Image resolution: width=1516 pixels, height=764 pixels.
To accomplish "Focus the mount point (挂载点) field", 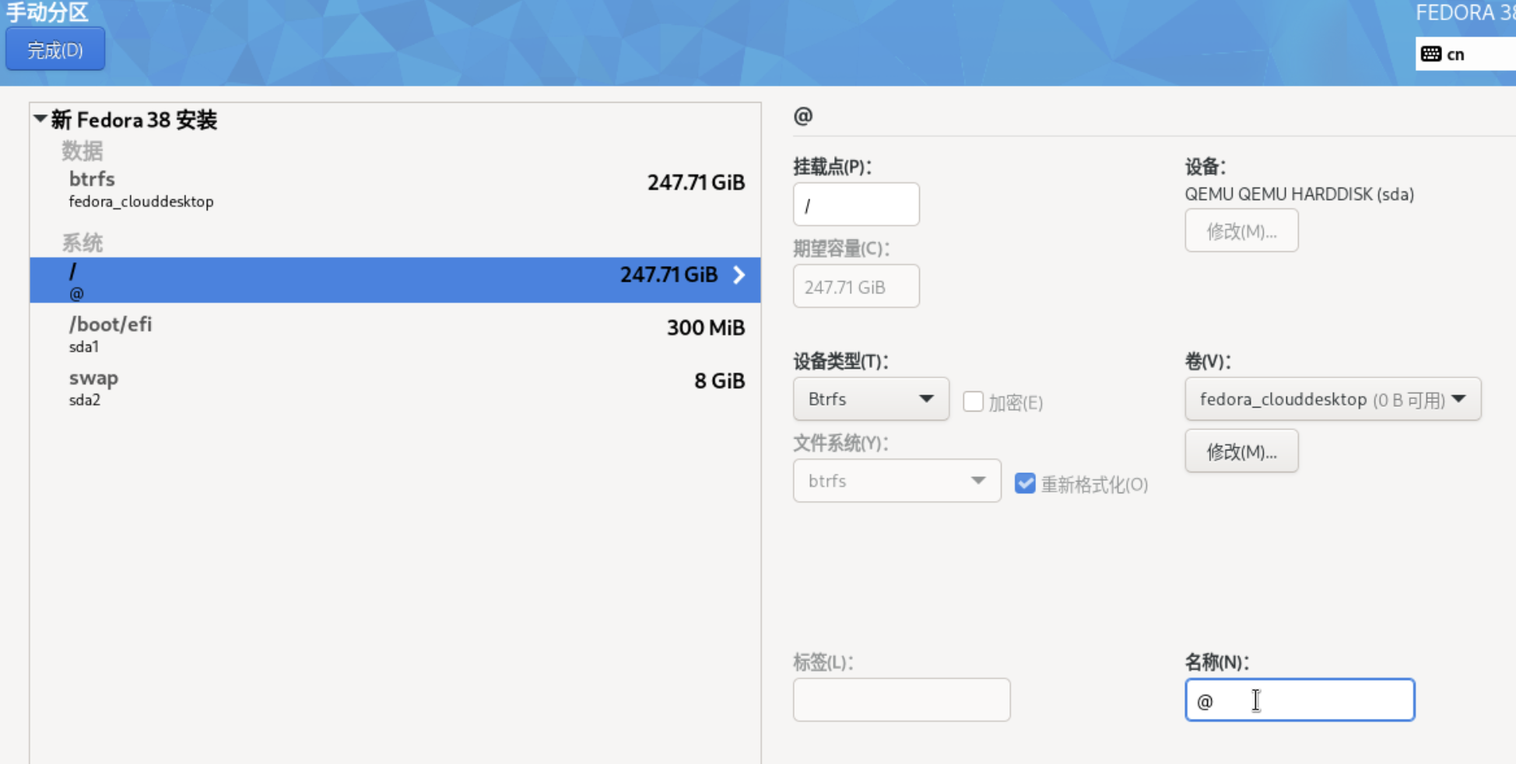I will pyautogui.click(x=856, y=205).
